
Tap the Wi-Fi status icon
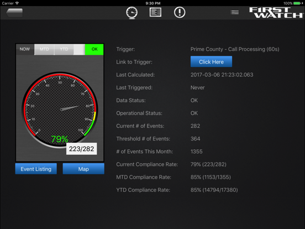tap(17, 3)
